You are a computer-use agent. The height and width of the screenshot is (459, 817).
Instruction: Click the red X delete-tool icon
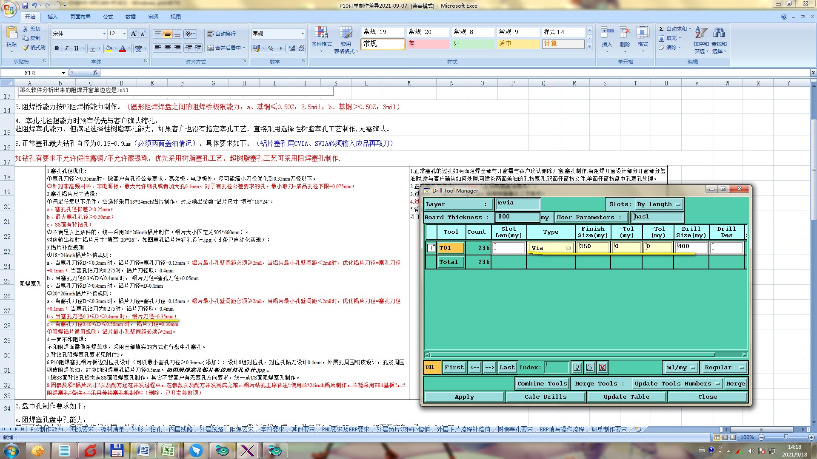602,367
